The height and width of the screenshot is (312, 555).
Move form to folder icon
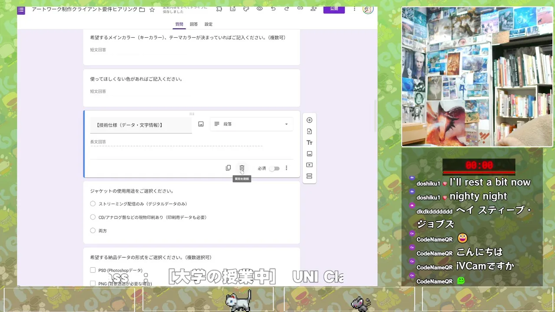pos(142,10)
